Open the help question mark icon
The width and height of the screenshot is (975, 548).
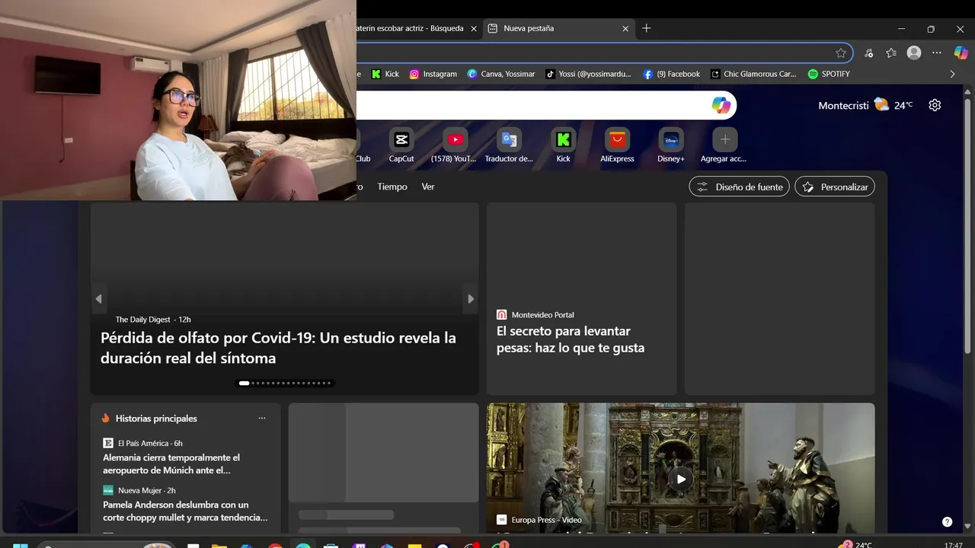coord(947,522)
